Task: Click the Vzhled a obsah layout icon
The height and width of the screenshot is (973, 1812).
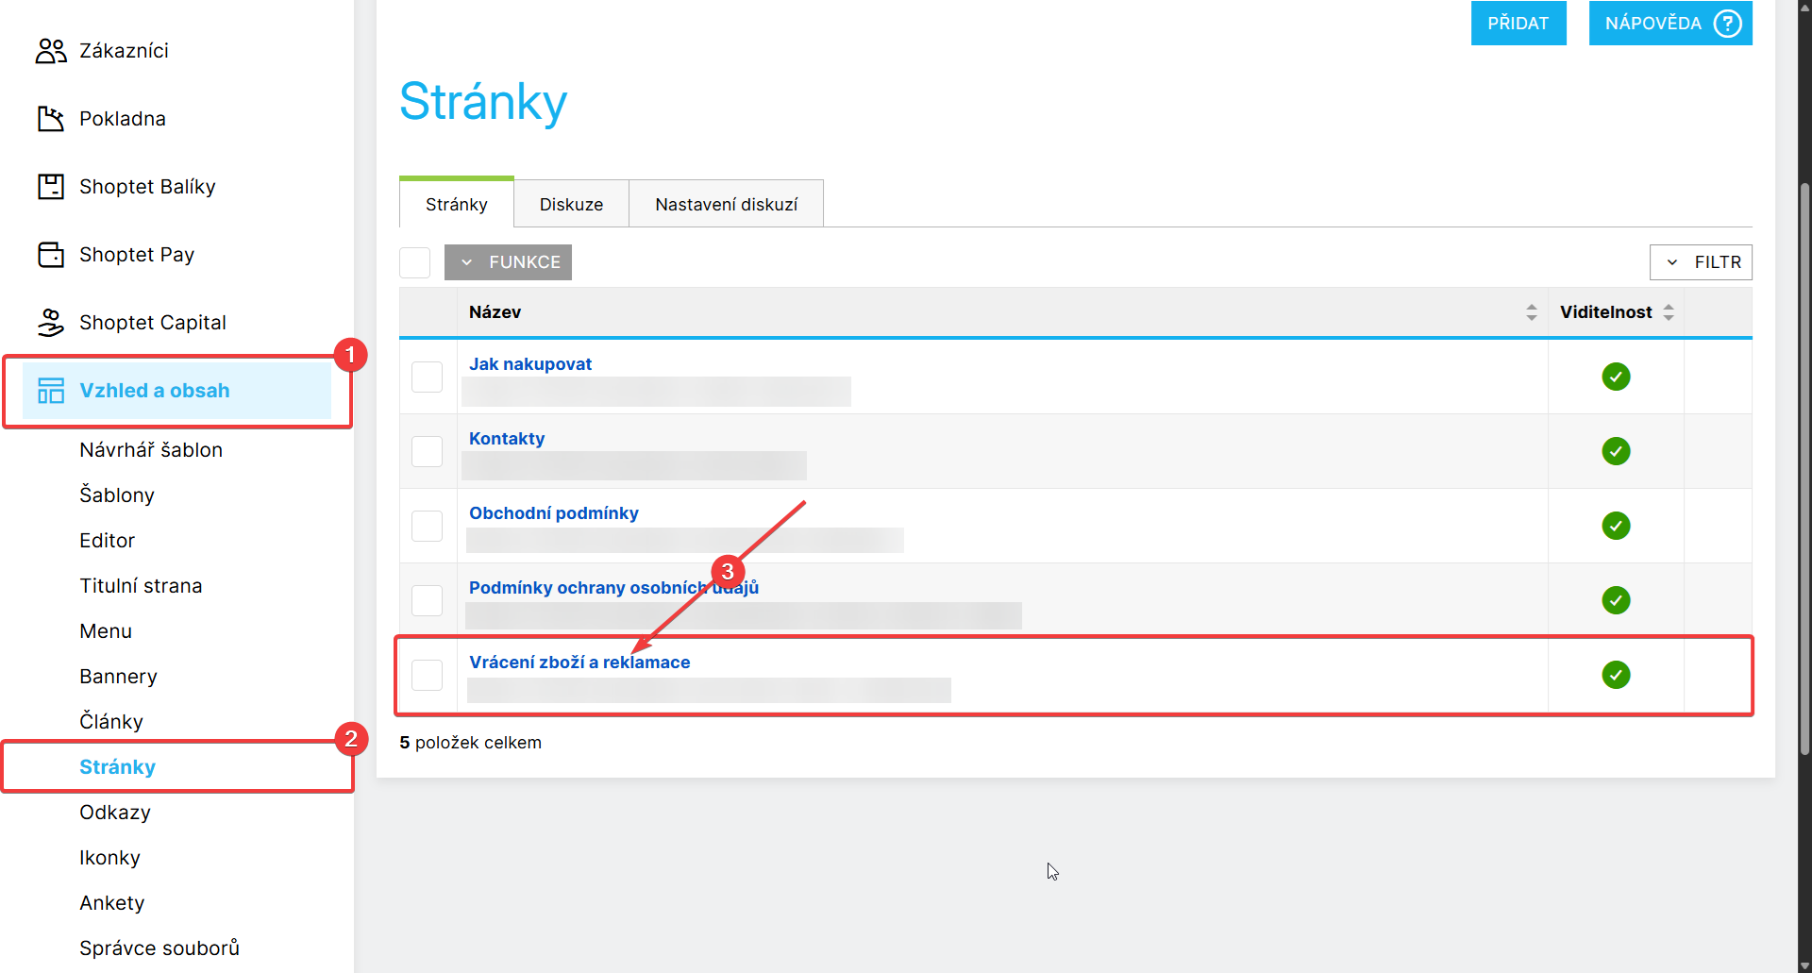Action: [x=51, y=391]
